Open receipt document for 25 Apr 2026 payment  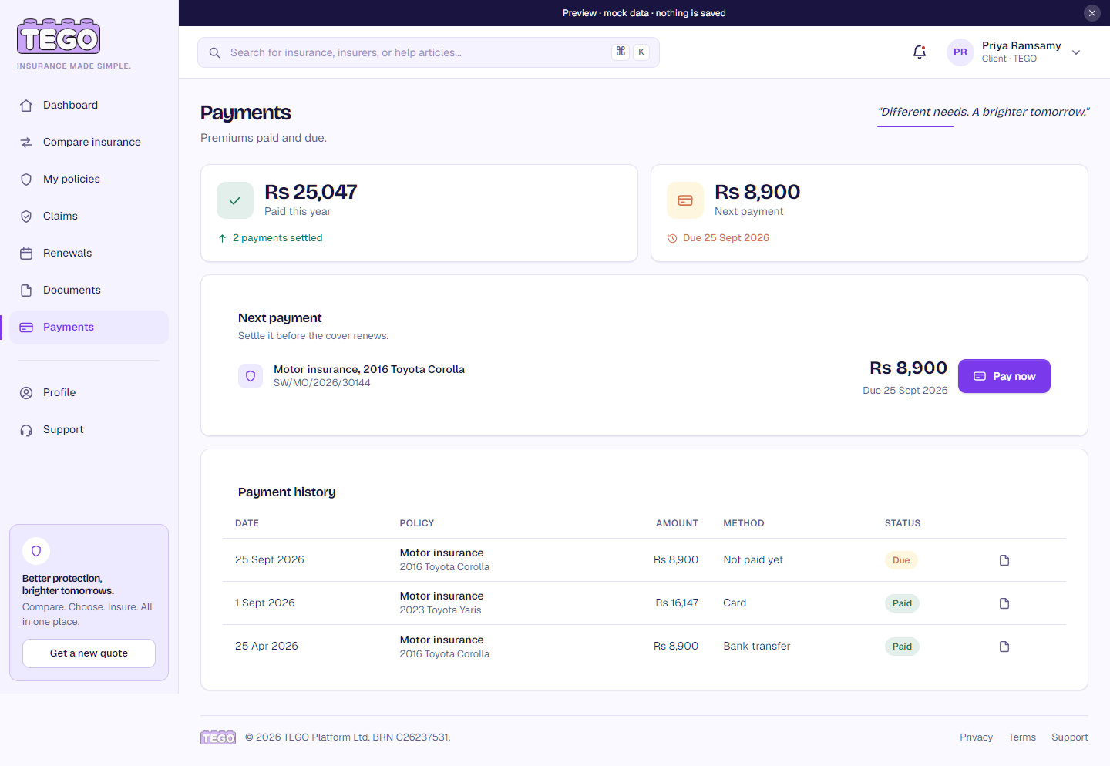[1004, 647]
